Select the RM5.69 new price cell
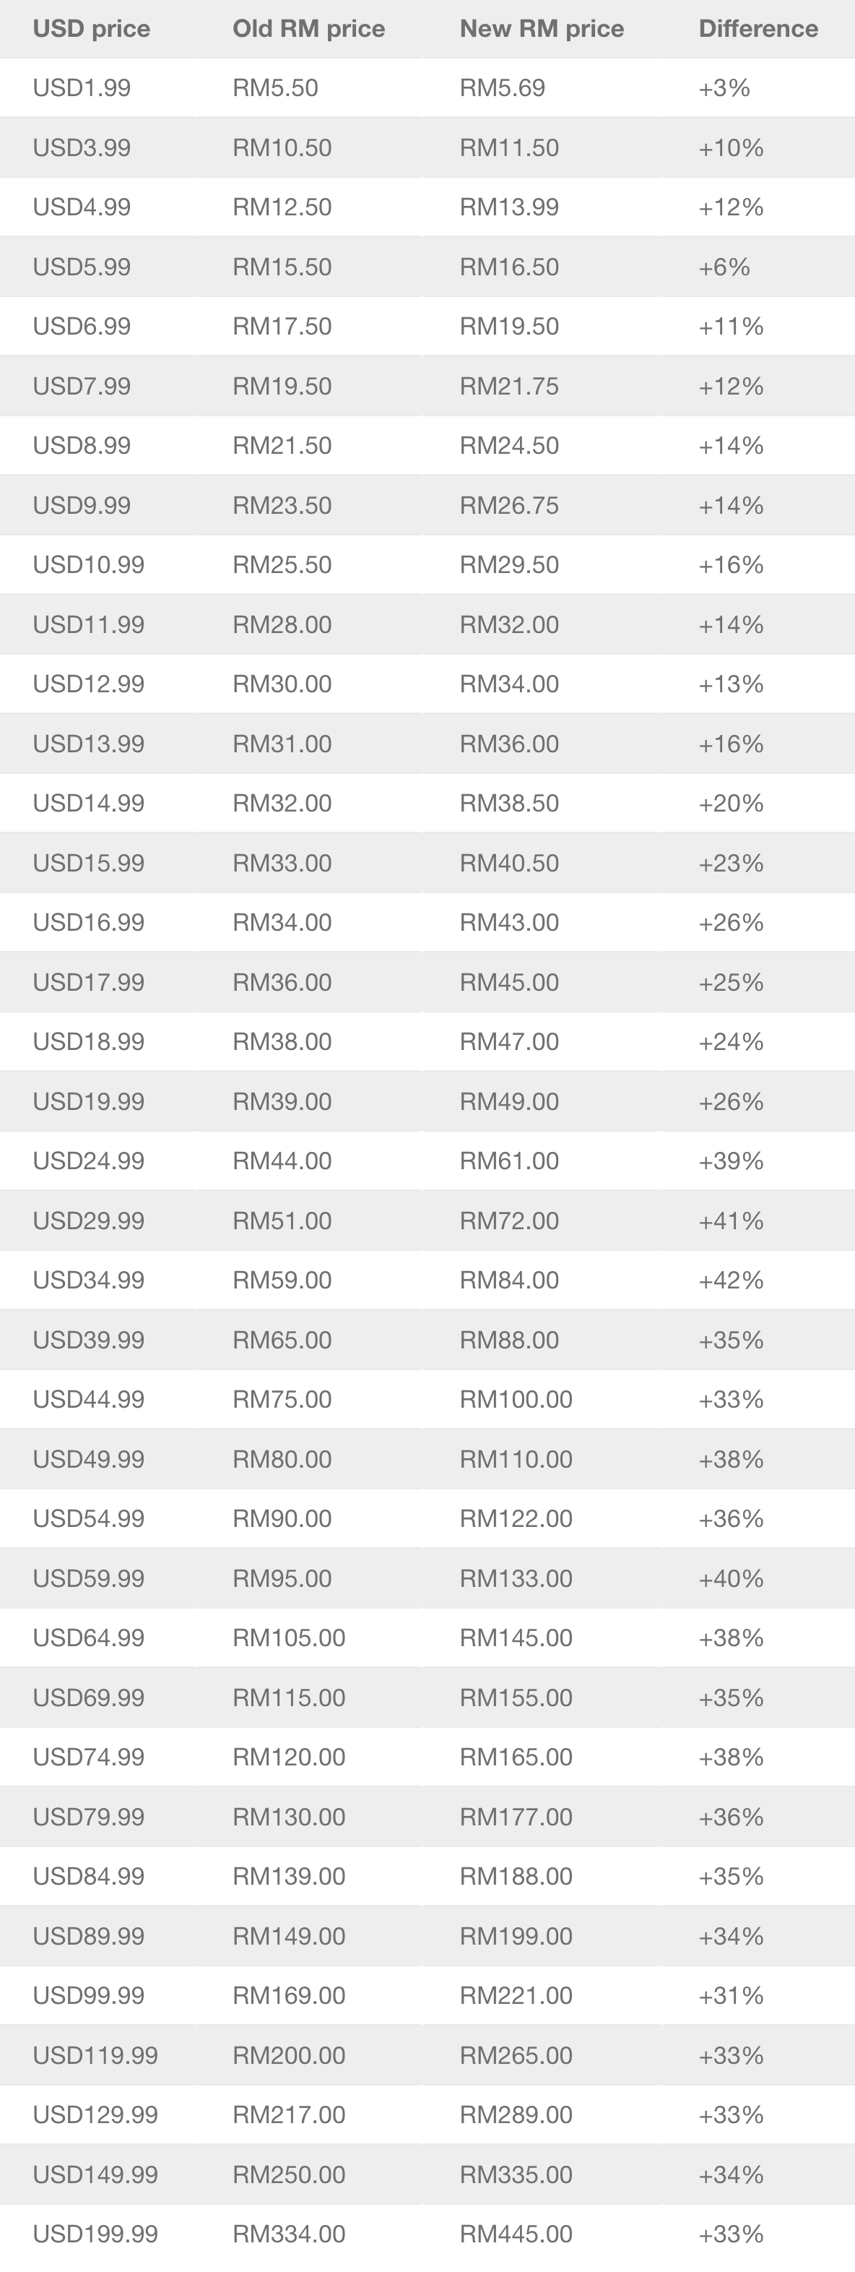Screen dimensions: 855x2272 [503, 88]
